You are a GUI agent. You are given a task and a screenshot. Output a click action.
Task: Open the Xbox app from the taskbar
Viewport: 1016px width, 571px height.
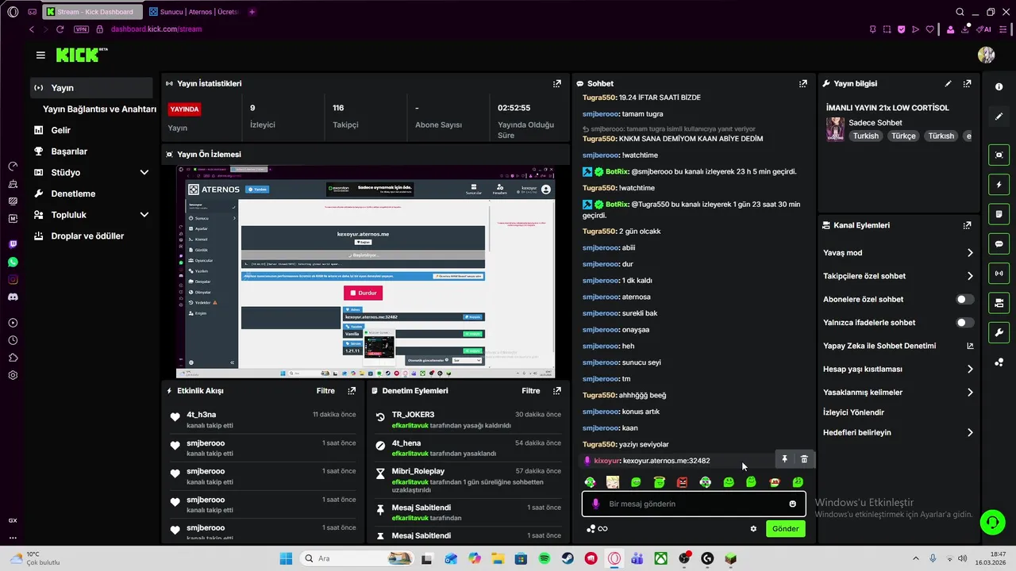[x=660, y=559]
